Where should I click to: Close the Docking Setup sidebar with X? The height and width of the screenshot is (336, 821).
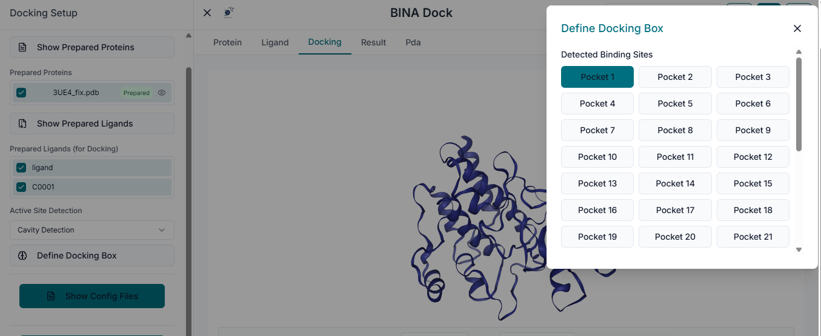coord(207,13)
